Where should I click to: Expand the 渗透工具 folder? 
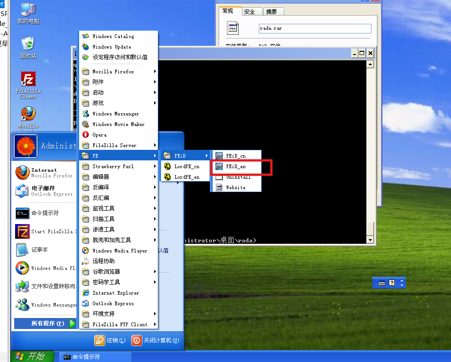click(118, 230)
